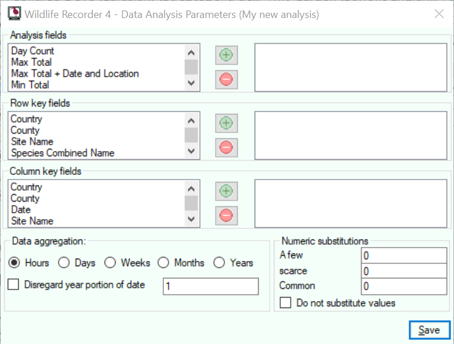Pick Max Total + Date and Location

97,73
